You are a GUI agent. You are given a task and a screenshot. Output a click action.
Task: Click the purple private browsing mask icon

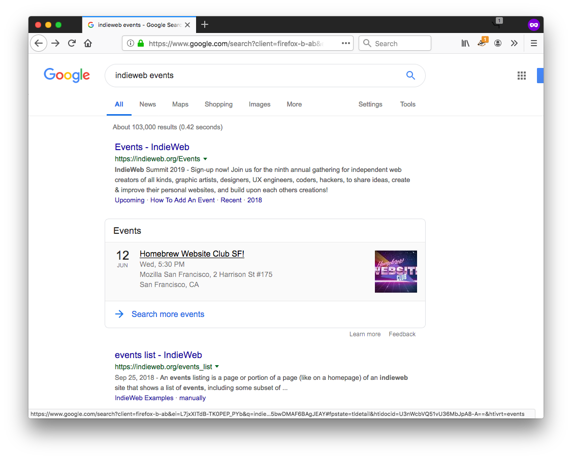coord(534,25)
